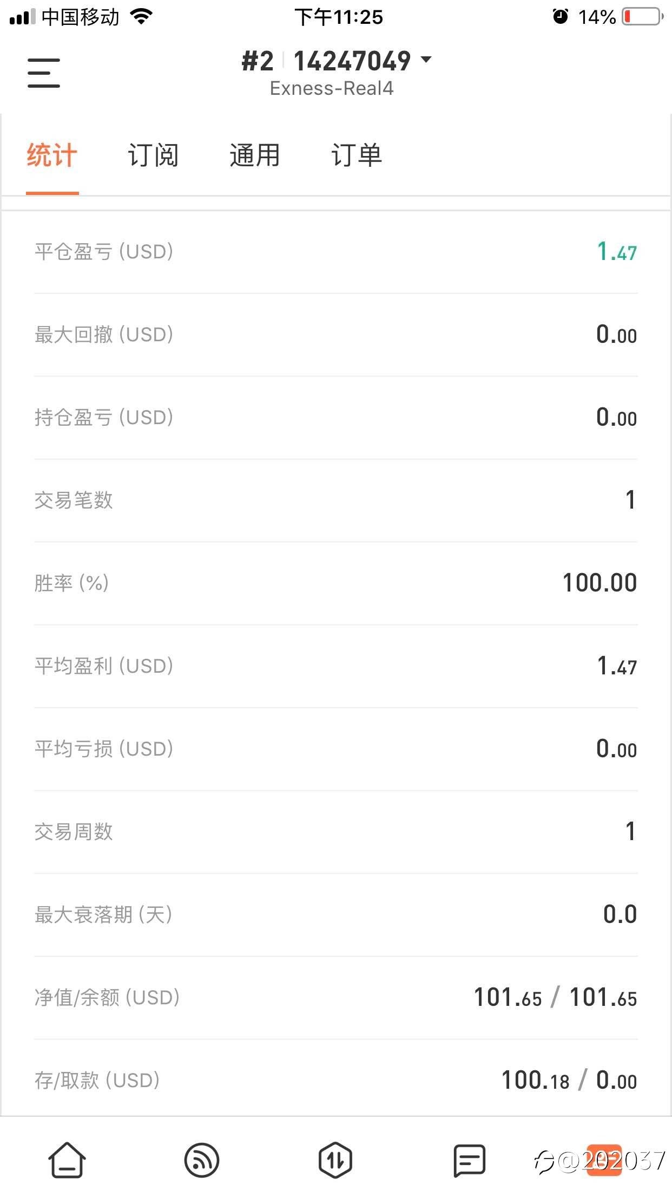Tap the 胜率 (%) row

tap(336, 583)
